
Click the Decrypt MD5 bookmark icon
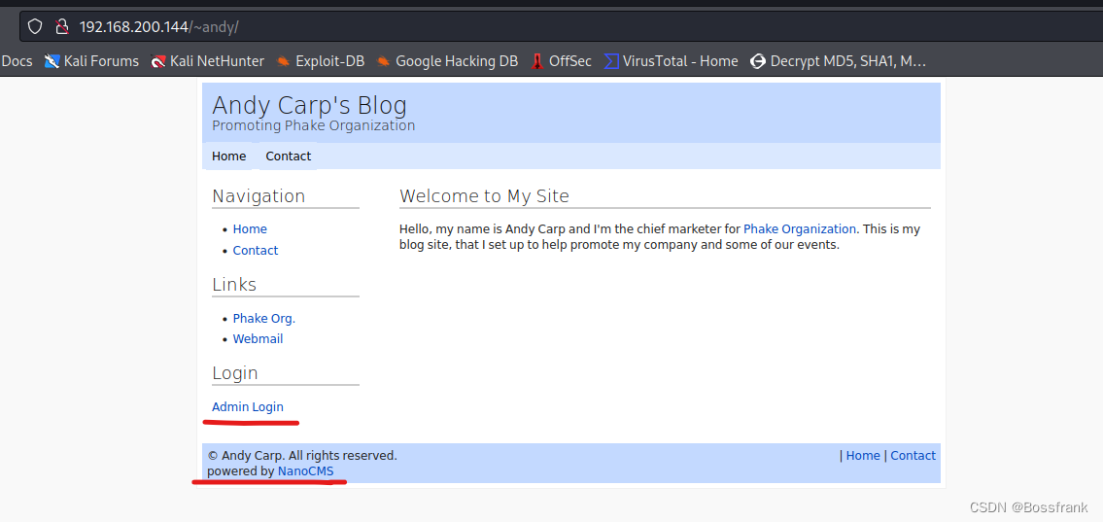758,62
